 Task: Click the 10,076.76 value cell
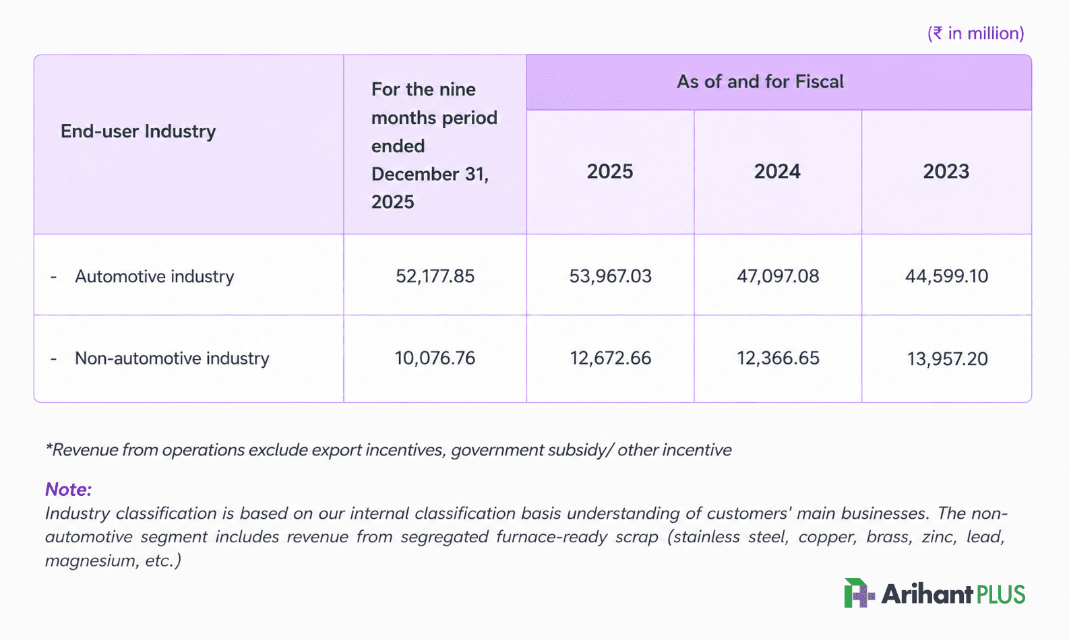click(435, 358)
